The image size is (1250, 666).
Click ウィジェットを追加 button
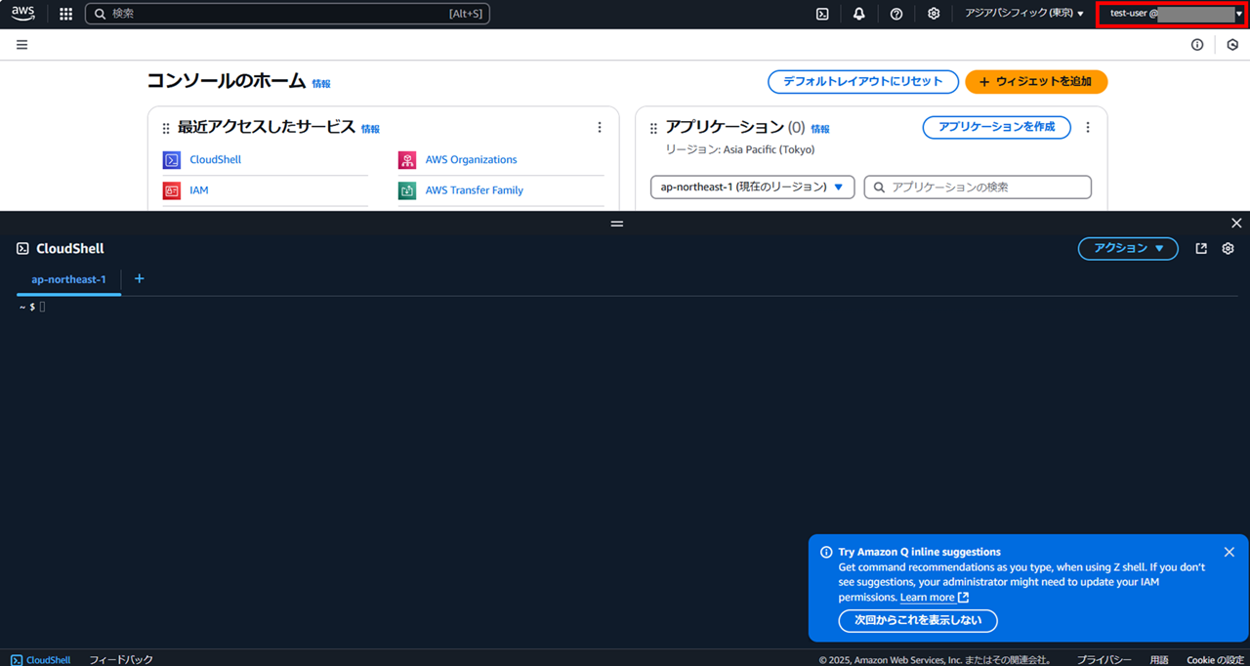pyautogui.click(x=1036, y=82)
